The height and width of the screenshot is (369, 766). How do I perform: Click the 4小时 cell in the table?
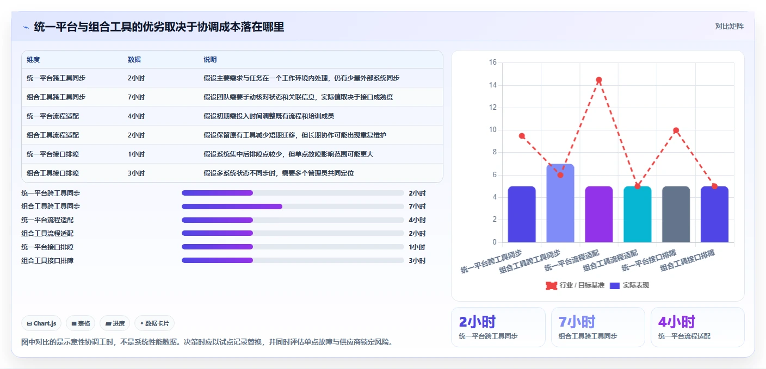[136, 116]
